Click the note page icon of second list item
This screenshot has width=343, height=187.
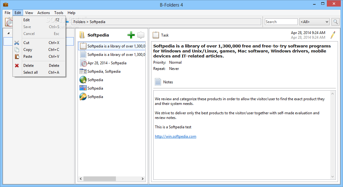(83, 54)
